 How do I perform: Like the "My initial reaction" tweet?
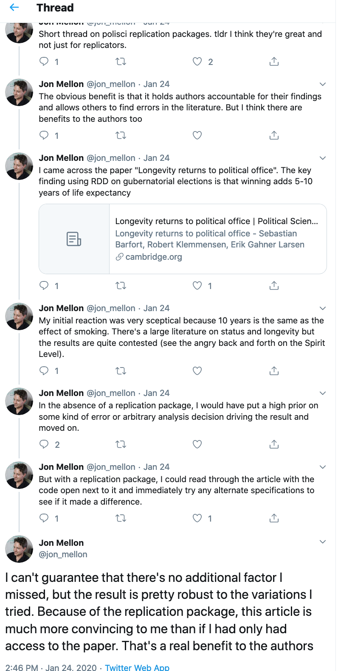[x=197, y=371]
